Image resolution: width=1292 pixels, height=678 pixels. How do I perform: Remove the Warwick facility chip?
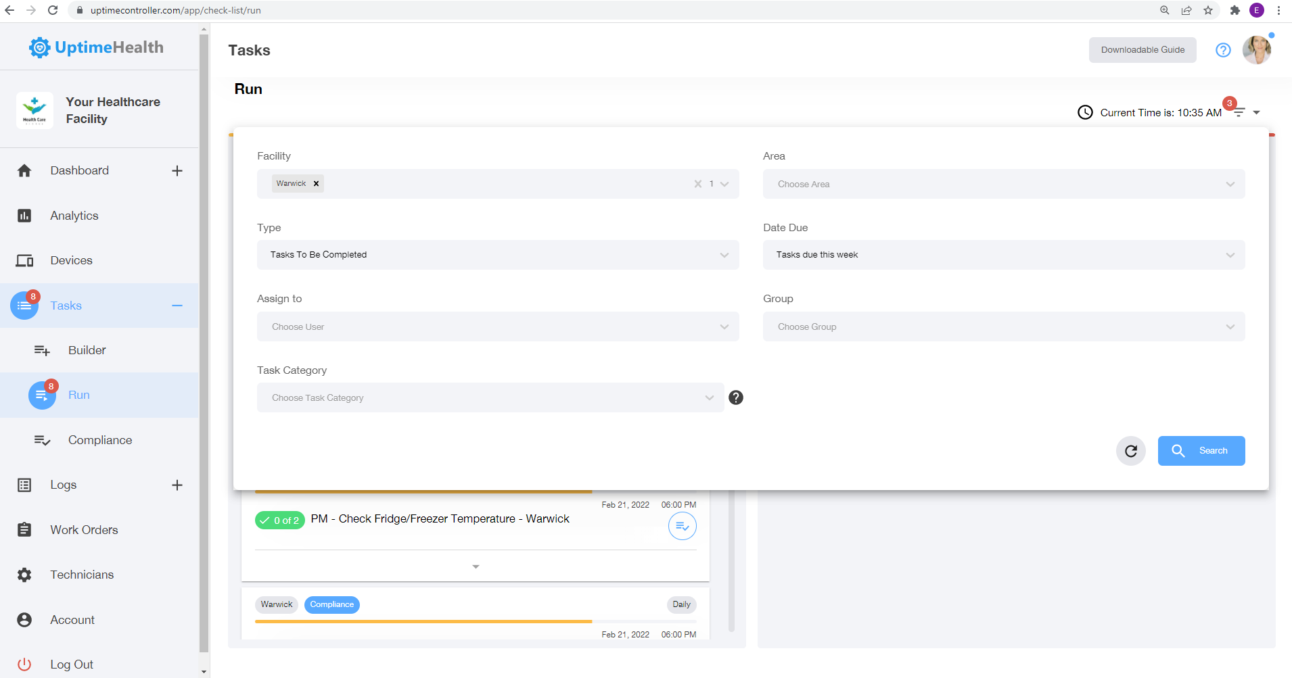pos(316,183)
